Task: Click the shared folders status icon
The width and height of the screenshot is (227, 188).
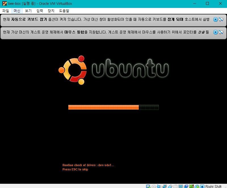Action: (x=175, y=186)
